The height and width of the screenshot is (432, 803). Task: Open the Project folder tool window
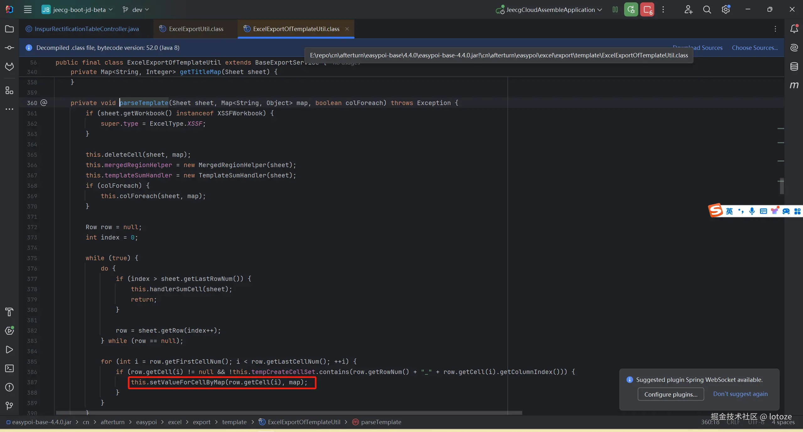[x=9, y=29]
